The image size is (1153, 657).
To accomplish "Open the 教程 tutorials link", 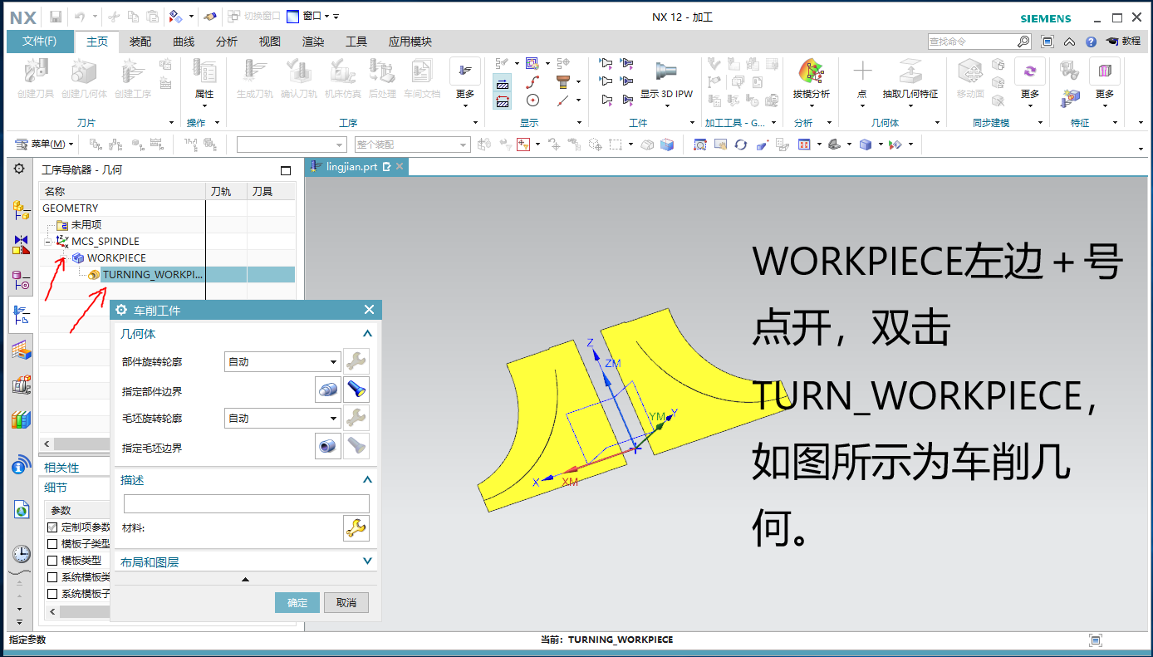I will 1122,42.
